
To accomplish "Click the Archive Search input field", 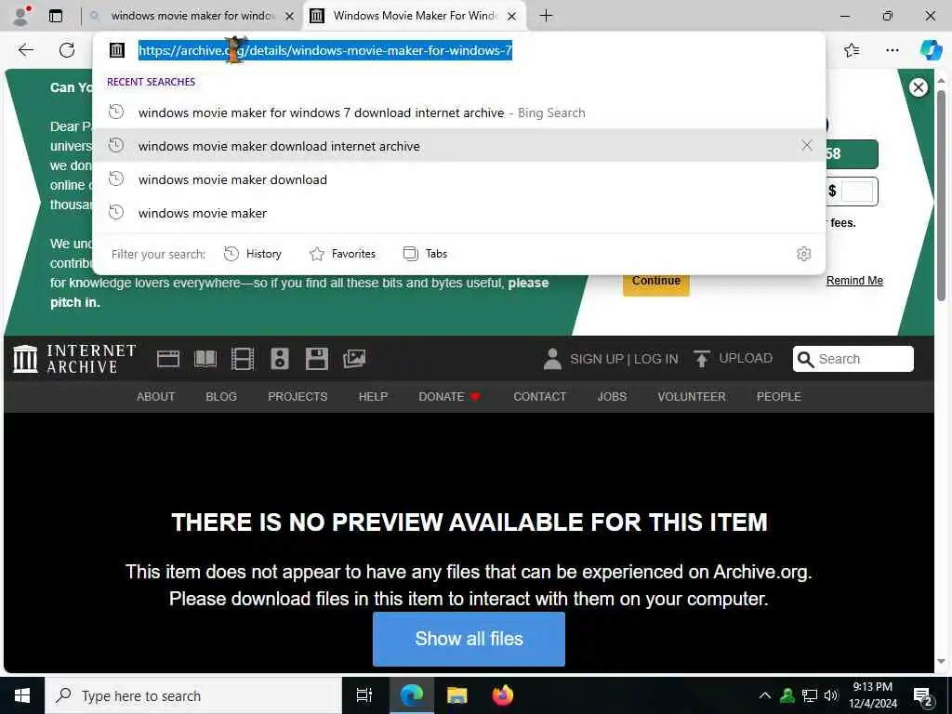I will 853,359.
